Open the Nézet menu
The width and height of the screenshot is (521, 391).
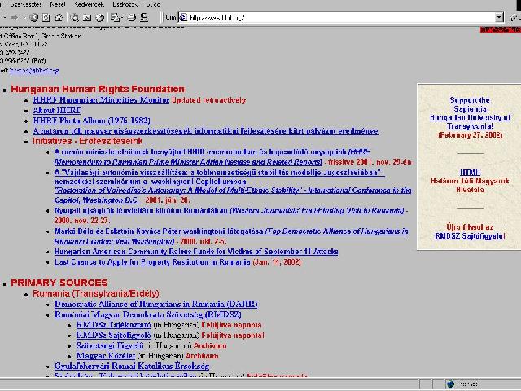coord(58,4)
